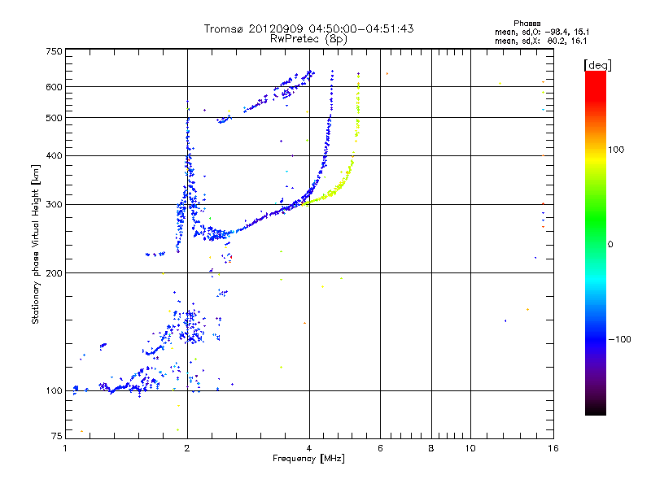The height and width of the screenshot is (488, 651).
Task: Click the y-axis tick label "600"
Action: [x=54, y=87]
